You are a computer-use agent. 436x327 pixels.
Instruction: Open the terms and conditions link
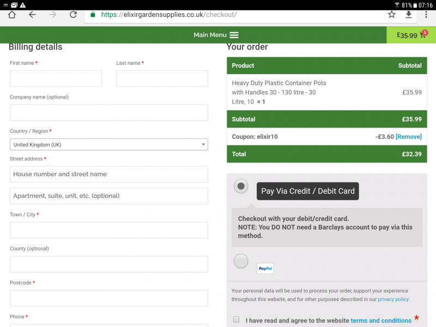click(381, 320)
